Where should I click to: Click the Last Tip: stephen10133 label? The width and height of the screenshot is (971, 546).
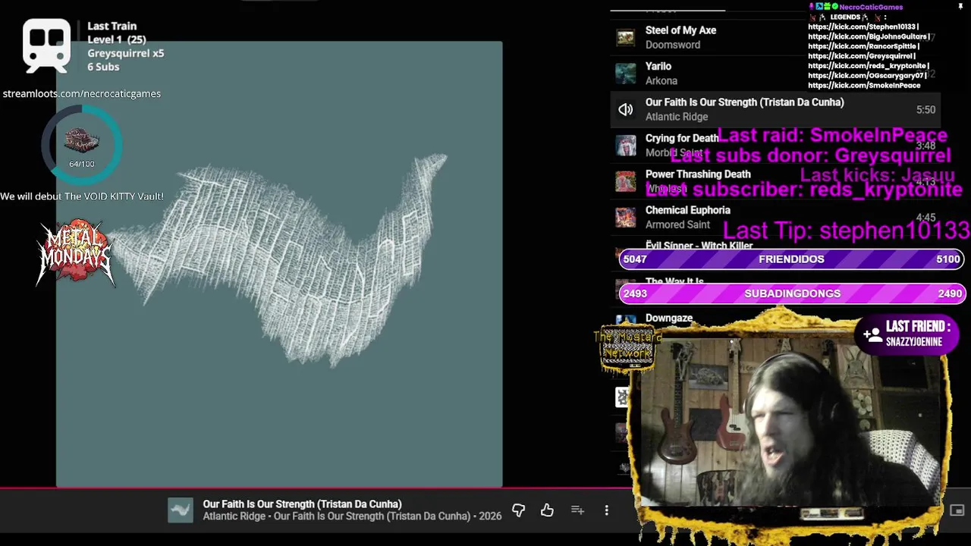point(847,231)
